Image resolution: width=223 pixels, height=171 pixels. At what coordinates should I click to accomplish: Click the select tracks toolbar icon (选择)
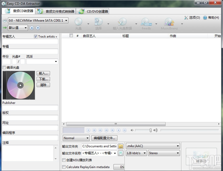pyautogui.click(x=98, y=22)
